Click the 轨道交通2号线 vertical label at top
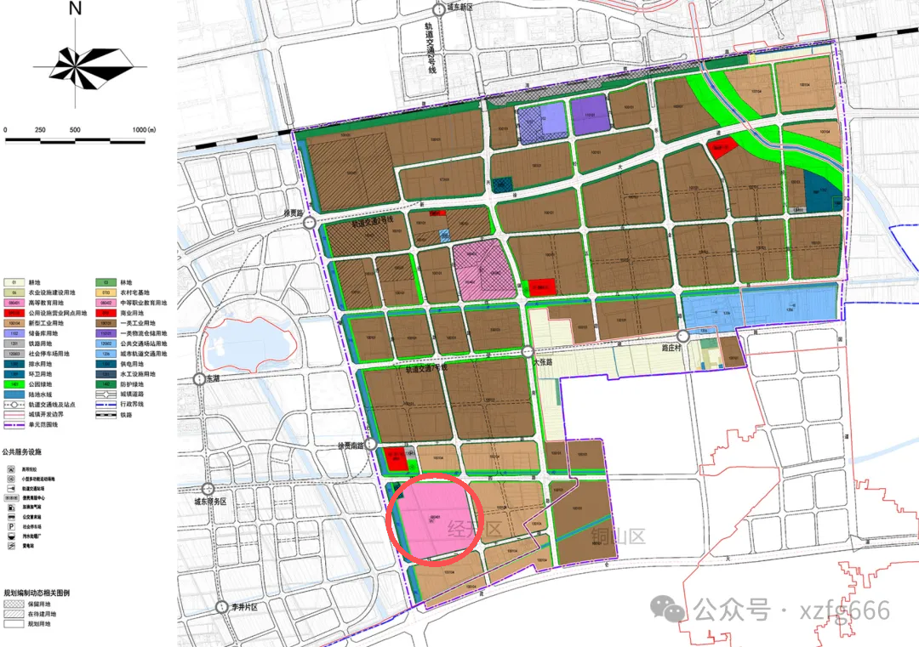 [x=431, y=48]
